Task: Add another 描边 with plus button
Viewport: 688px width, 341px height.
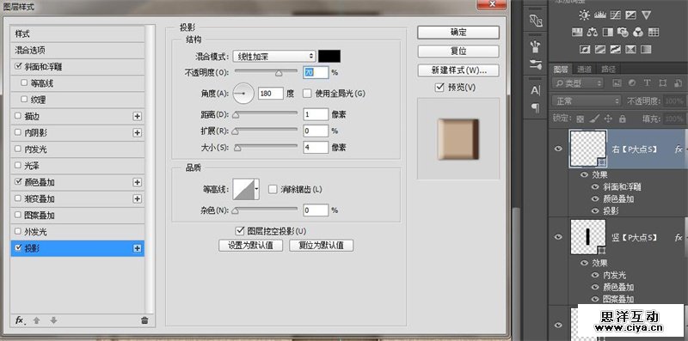Action: [138, 116]
